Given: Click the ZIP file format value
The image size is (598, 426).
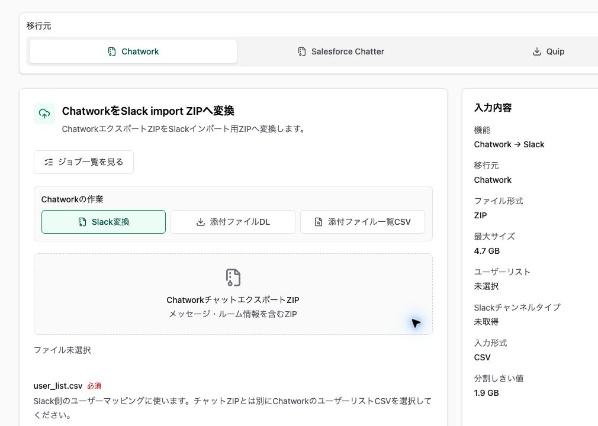Looking at the screenshot, I should coord(481,215).
